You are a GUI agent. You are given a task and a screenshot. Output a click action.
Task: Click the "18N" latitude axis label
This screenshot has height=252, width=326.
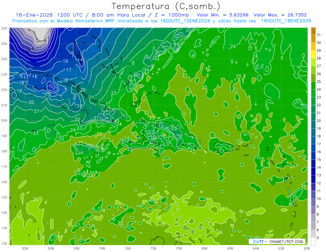click(x=4, y=151)
